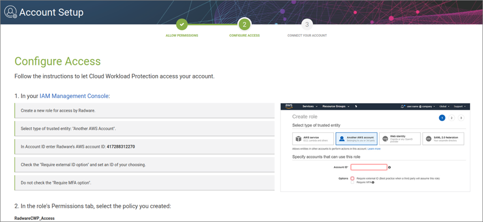
Task: Open the Support dropdown in AWS navbar
Action: pos(459,106)
